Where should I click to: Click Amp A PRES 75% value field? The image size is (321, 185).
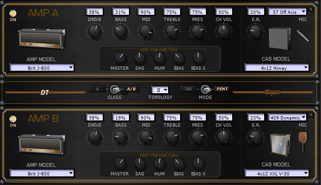tap(197, 12)
